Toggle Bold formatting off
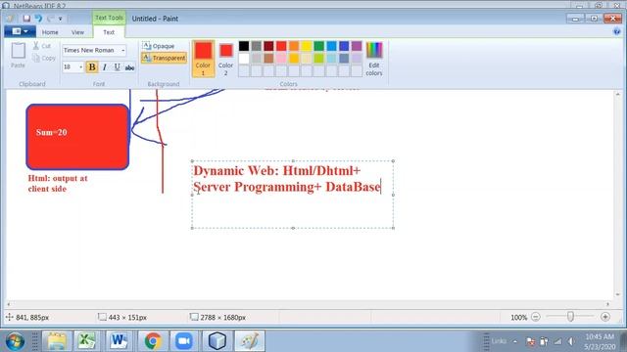Viewport: 627px width, 352px height. pyautogui.click(x=92, y=67)
